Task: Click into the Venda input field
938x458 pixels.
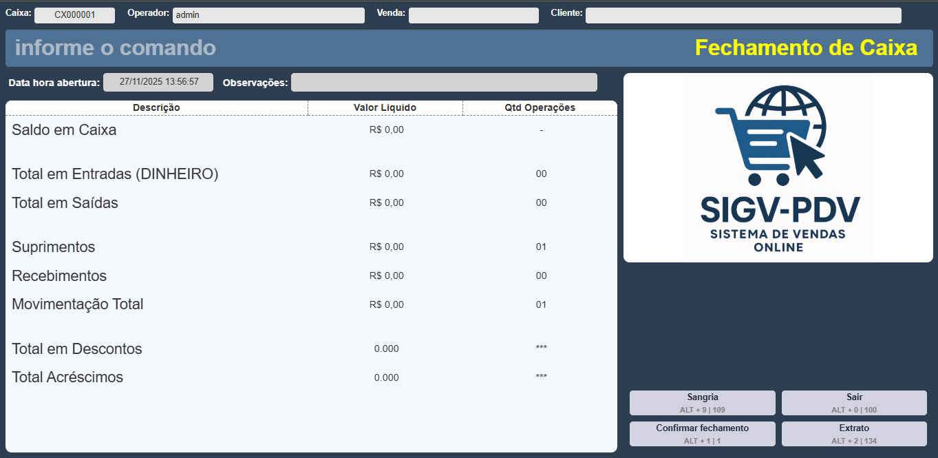Action: click(x=473, y=15)
